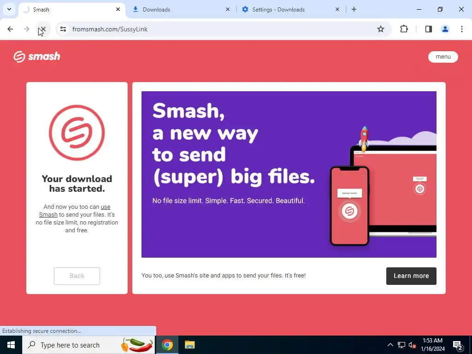The width and height of the screenshot is (472, 354).
Task: Stop page loading with X button
Action: [x=43, y=29]
